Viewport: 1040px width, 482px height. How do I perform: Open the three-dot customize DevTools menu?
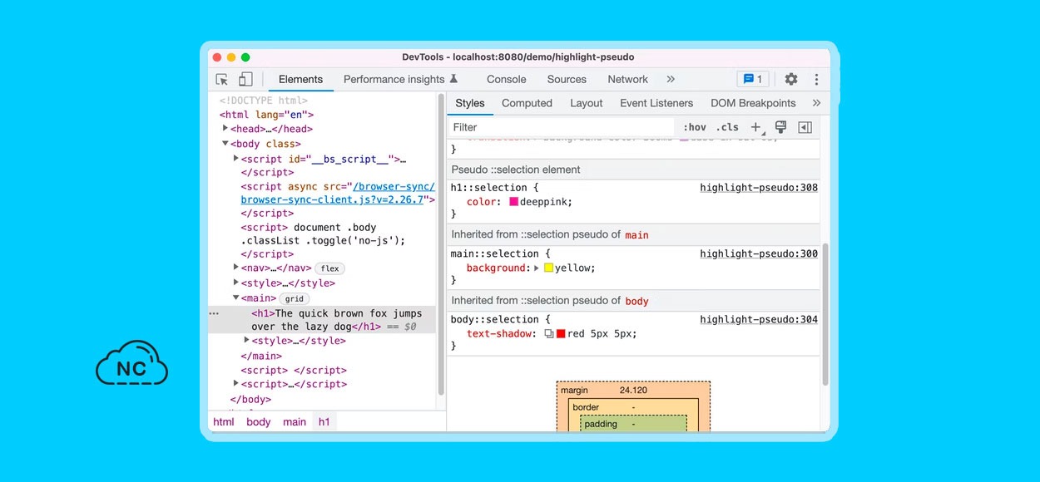pyautogui.click(x=816, y=79)
